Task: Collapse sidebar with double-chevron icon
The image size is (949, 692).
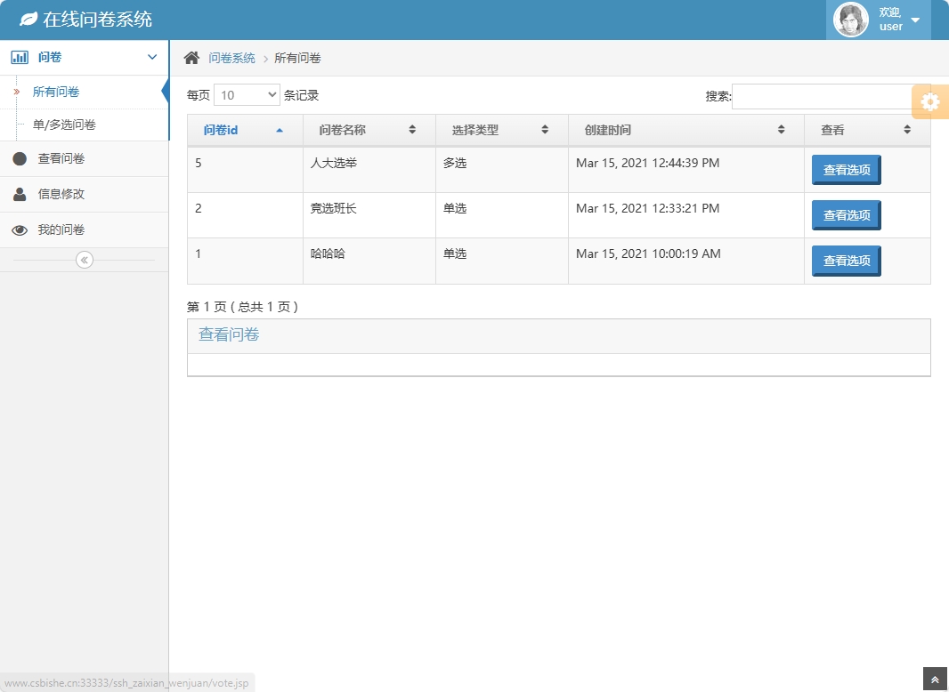Action: point(85,260)
